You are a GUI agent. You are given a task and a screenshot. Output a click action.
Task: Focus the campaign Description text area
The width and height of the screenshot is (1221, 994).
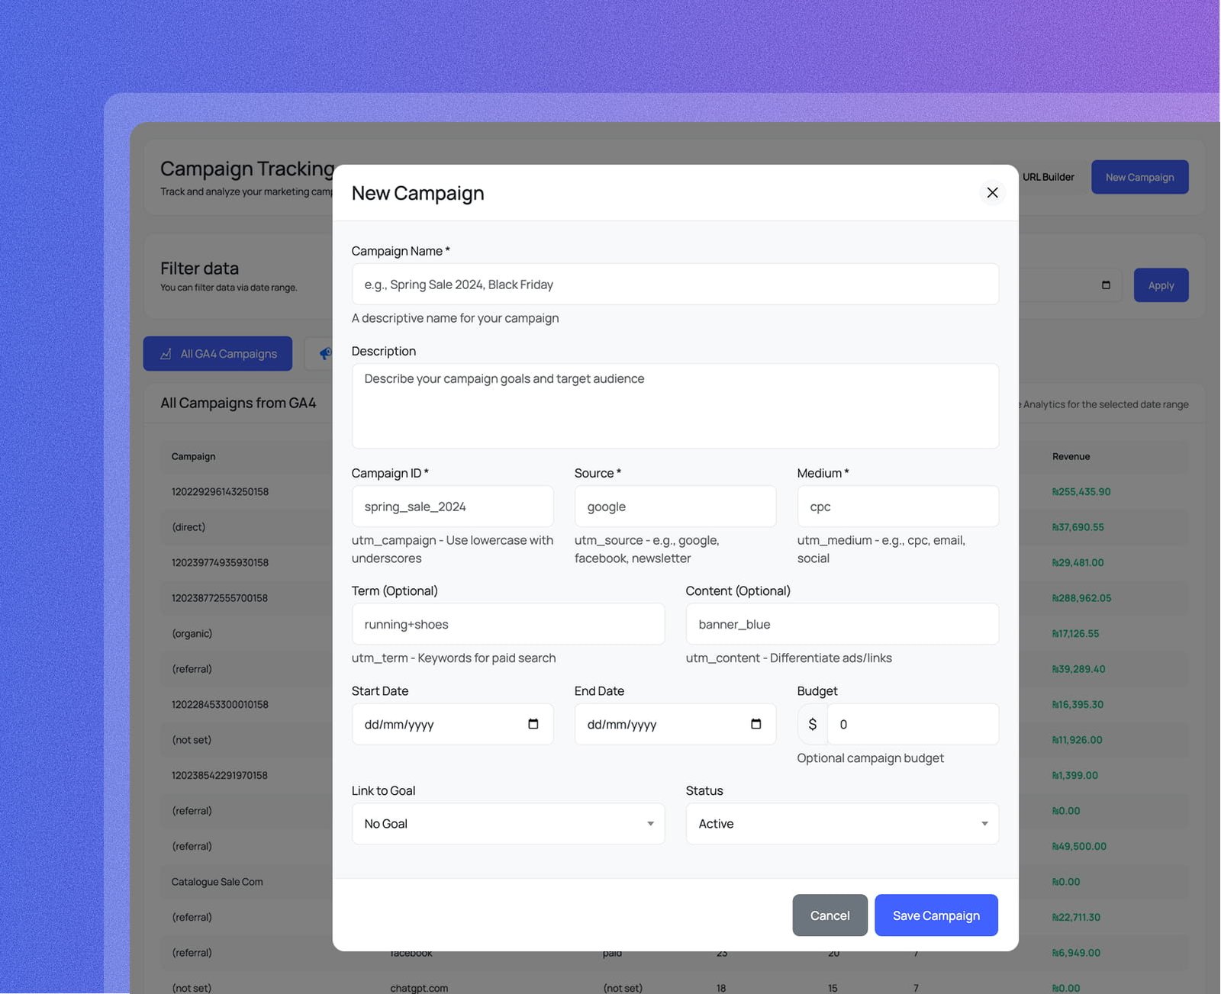coord(675,405)
